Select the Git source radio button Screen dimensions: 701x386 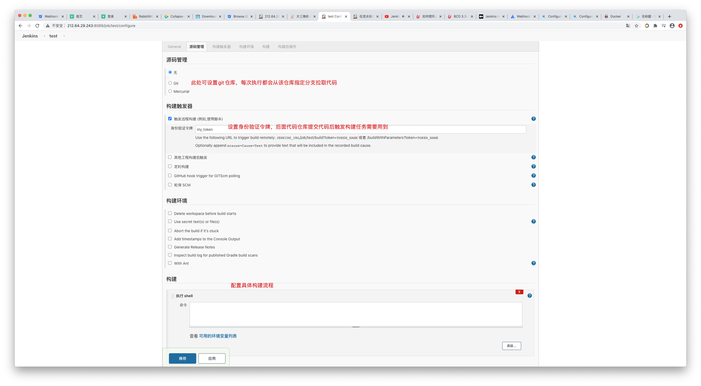(x=170, y=83)
